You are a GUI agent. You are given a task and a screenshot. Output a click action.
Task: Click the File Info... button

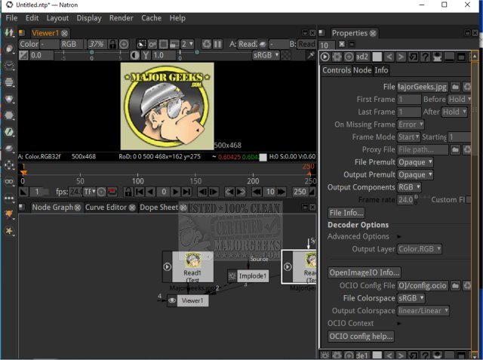[x=346, y=212]
